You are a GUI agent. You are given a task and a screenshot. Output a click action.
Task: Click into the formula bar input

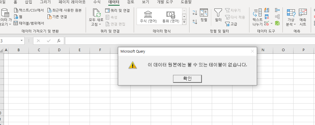pyautogui.click(x=187, y=41)
